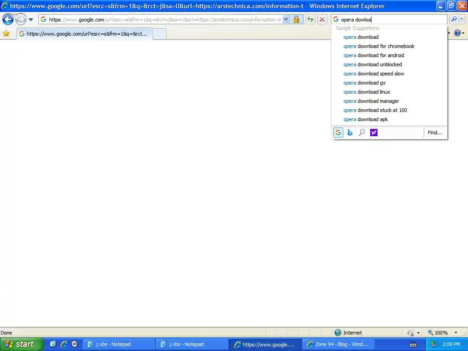This screenshot has width=468, height=351.
Task: Click the Forward arrow navigation button
Action: 21,20
